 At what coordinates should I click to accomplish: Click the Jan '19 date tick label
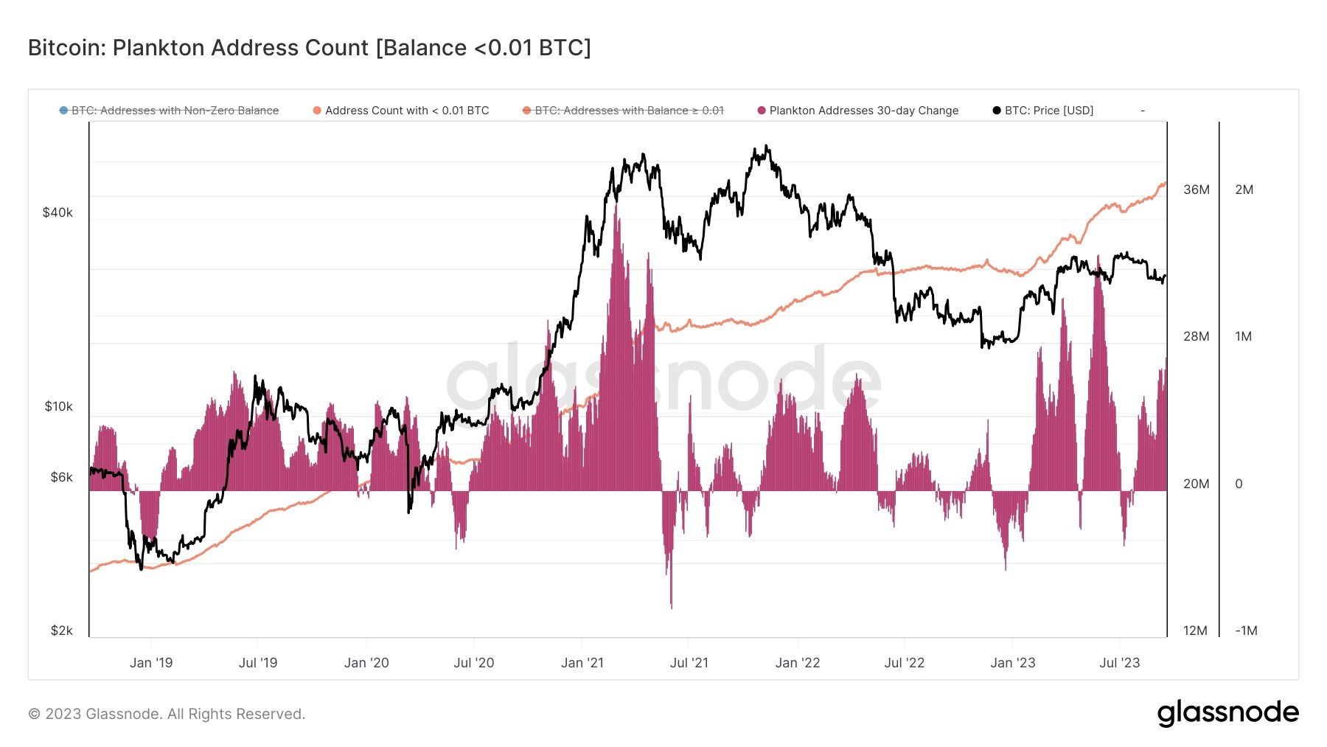pyautogui.click(x=151, y=663)
